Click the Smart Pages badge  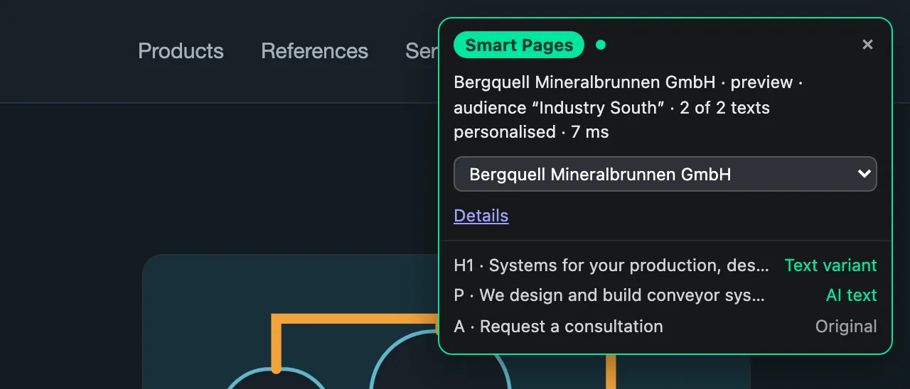click(519, 45)
